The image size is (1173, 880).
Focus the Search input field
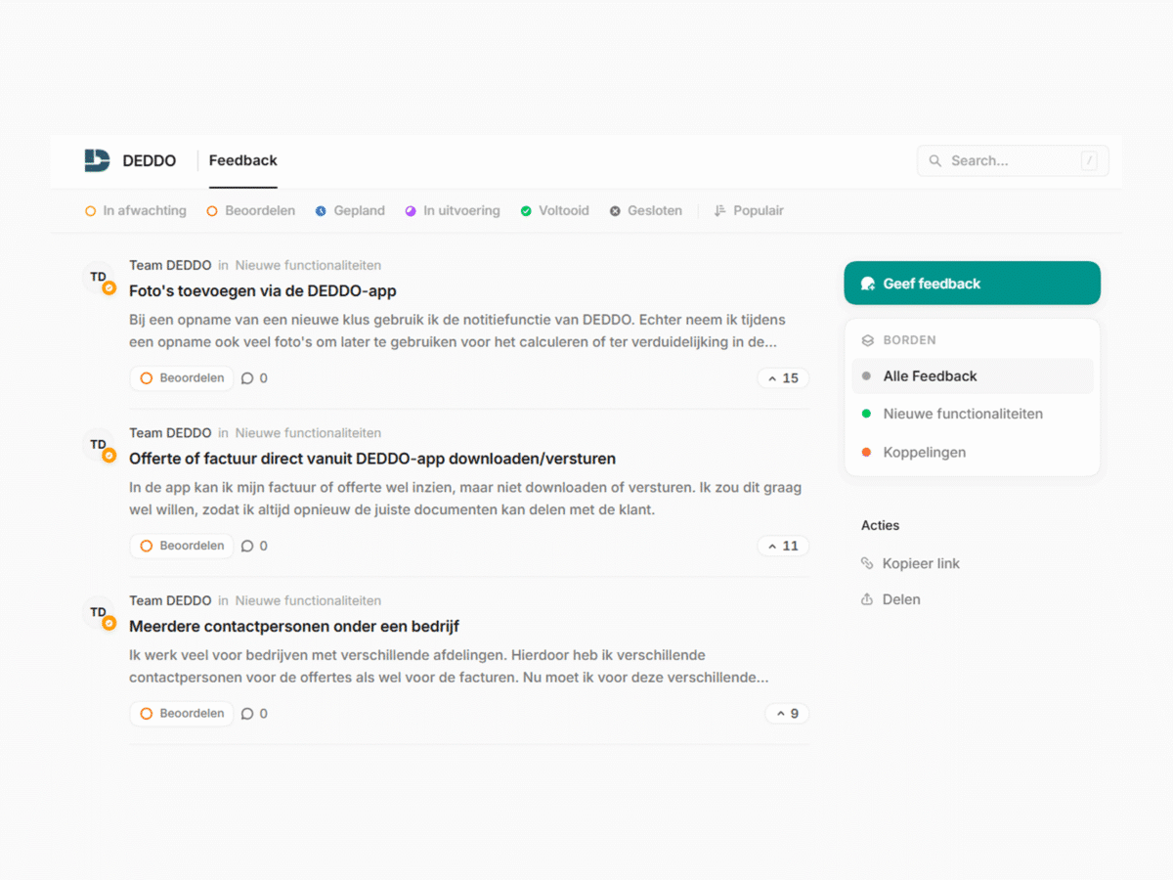pos(1013,160)
